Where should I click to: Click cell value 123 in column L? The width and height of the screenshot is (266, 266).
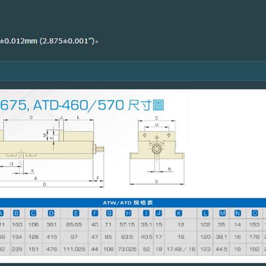(x=205, y=249)
